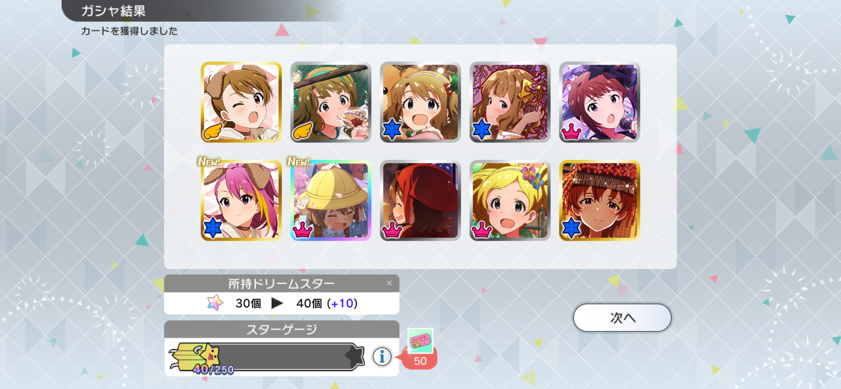The width and height of the screenshot is (841, 389).
Task: Click the rainbow dream star icon
Action: coord(215,303)
